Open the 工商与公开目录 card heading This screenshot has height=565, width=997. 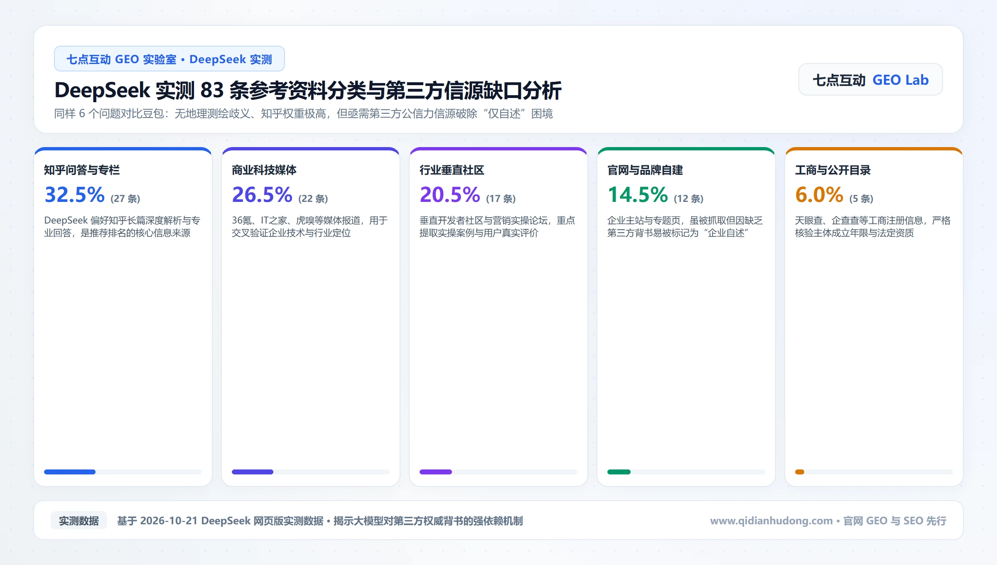(x=833, y=170)
